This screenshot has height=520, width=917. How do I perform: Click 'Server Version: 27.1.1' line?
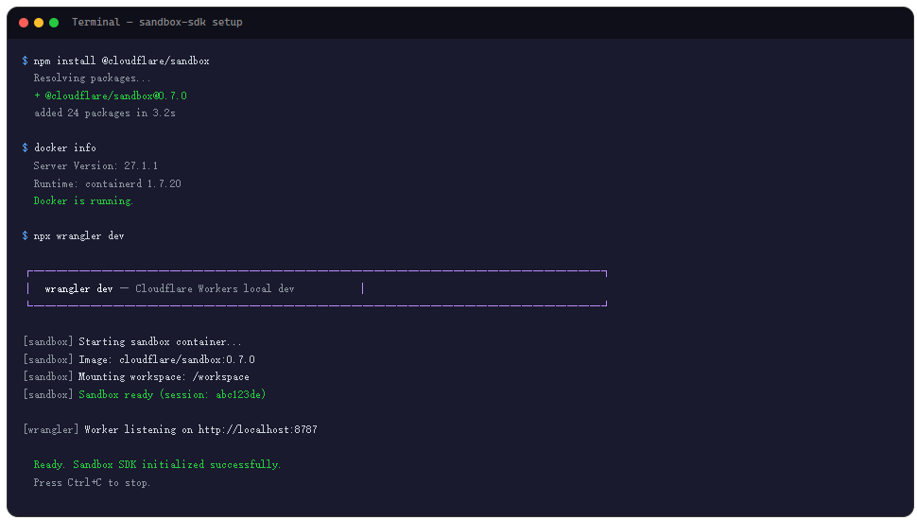(95, 165)
